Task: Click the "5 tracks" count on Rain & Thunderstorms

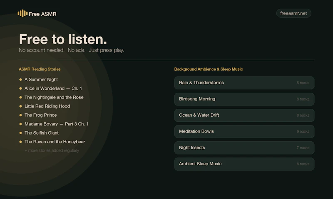Action: (303, 83)
